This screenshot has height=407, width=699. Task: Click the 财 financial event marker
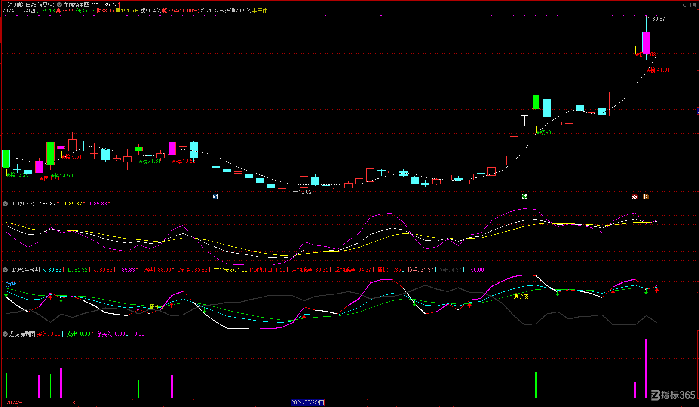(216, 197)
